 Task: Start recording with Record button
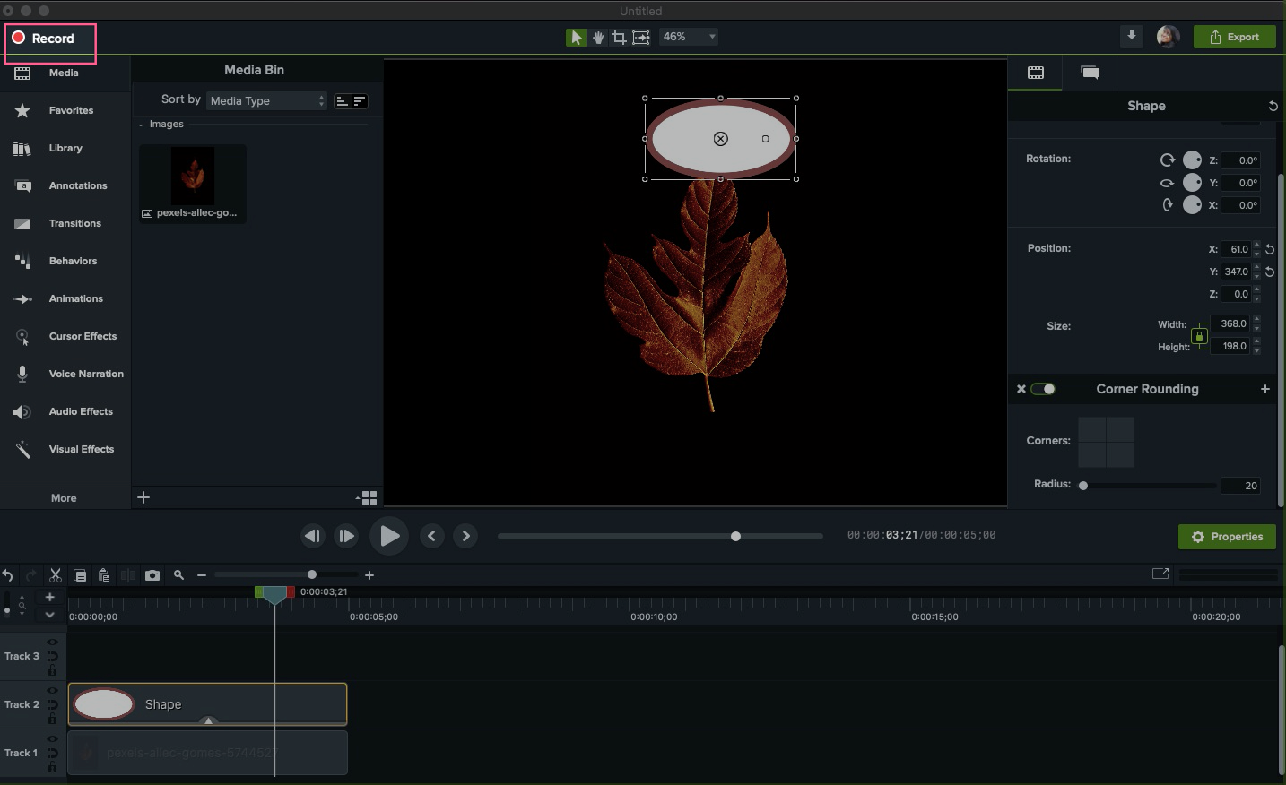pos(43,39)
